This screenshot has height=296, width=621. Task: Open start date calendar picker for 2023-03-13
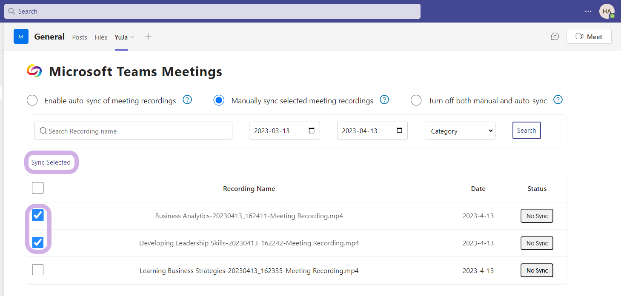tap(312, 131)
